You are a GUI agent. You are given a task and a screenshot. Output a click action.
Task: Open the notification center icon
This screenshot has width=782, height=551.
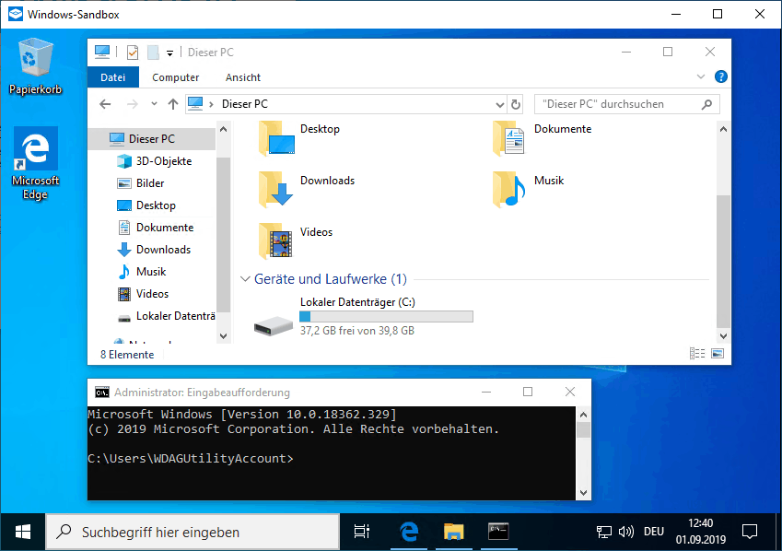coord(750,532)
